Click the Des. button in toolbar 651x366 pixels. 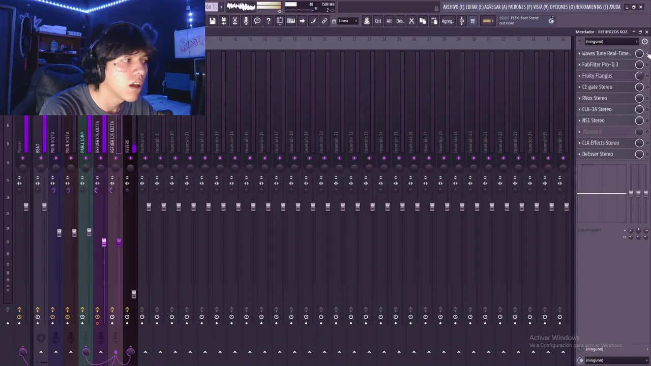(x=400, y=21)
